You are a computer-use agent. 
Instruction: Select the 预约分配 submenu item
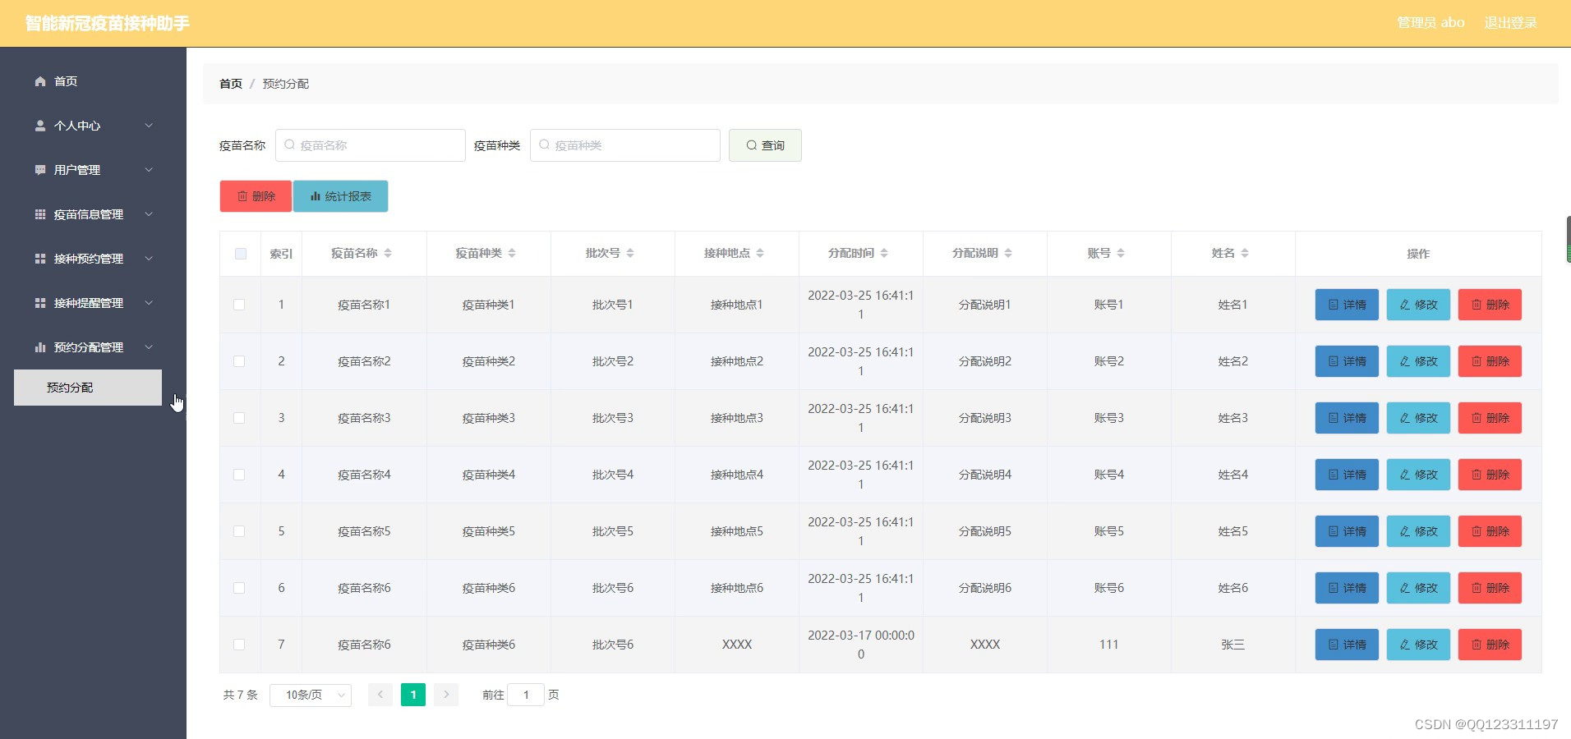pos(88,388)
